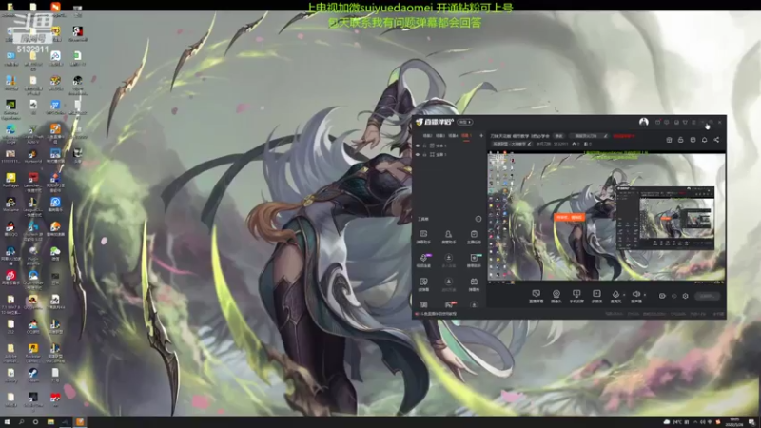Open the PotPlayer desktop shortcut
This screenshot has height=428, width=761.
pos(10,180)
